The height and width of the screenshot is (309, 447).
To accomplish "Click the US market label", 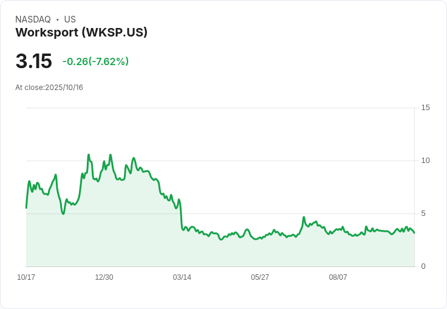I will (70, 19).
